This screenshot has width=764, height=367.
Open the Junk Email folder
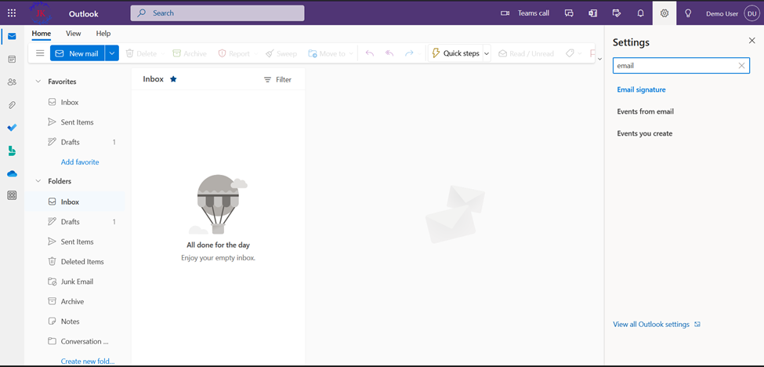click(74, 282)
